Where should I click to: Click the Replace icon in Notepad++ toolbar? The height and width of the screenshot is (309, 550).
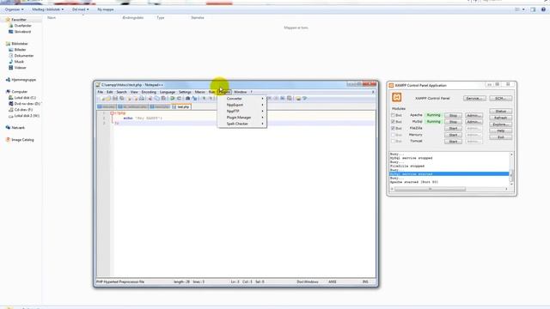click(194, 99)
